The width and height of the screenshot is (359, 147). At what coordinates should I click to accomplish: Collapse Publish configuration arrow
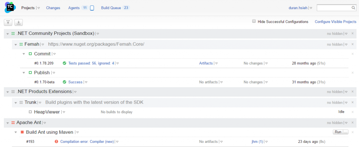(24, 73)
